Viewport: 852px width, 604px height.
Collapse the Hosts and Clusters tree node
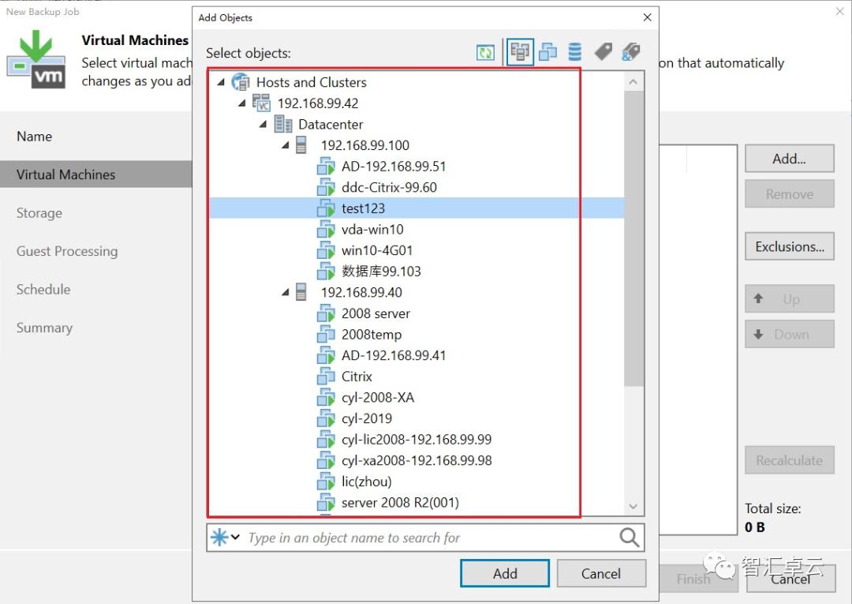221,81
